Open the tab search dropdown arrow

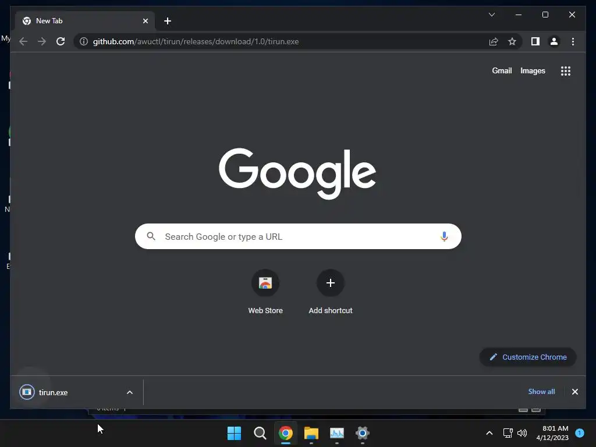492,15
